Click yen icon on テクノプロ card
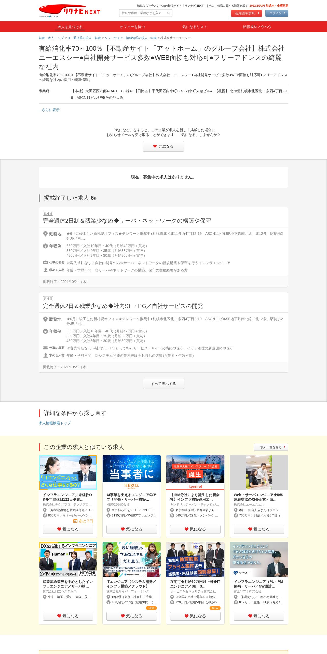Screen dimensions: 327x654 pos(45,515)
